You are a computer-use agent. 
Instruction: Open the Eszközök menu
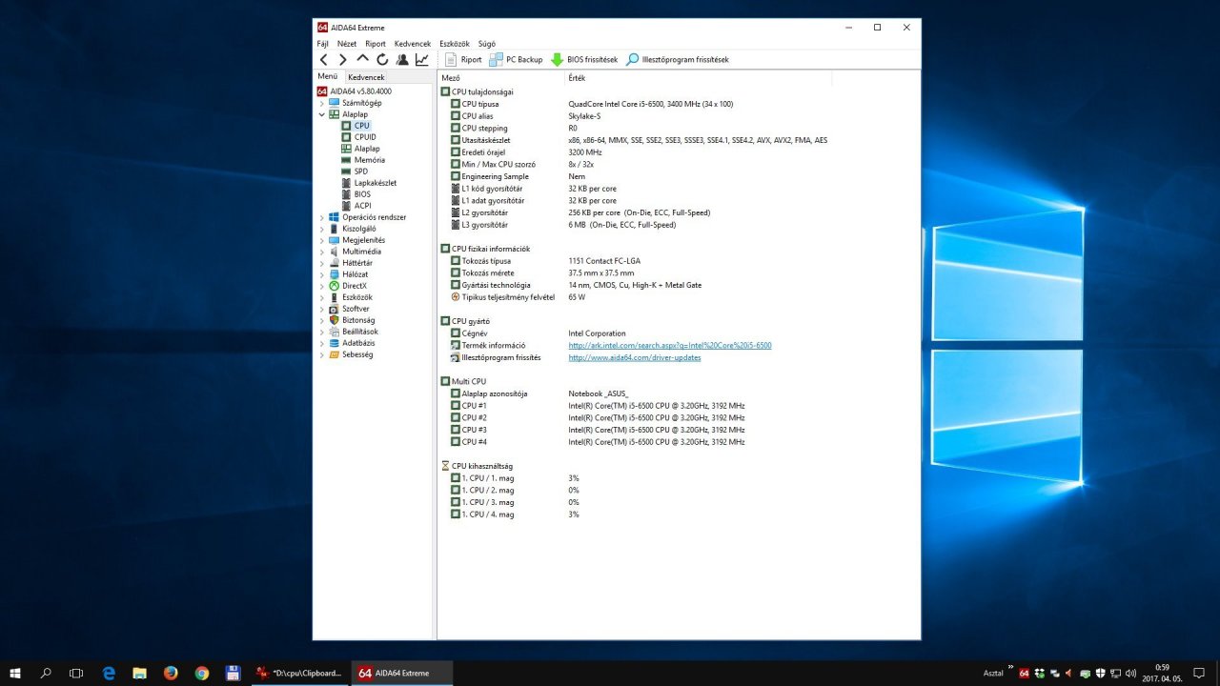454,44
